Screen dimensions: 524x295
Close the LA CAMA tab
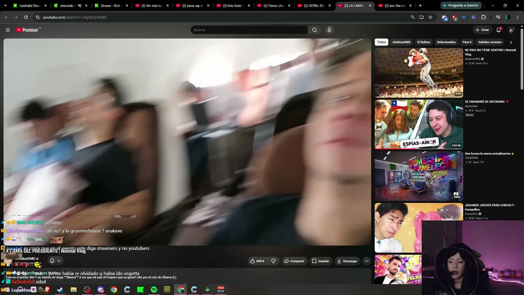[370, 6]
